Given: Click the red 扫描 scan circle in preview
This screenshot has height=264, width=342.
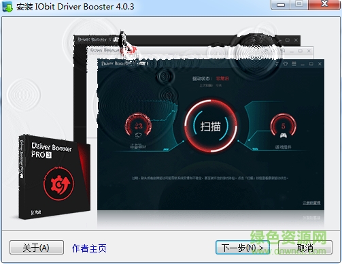Looking at the screenshot, I should 211,126.
